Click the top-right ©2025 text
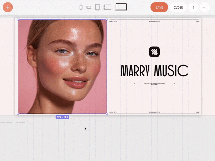The image size is (215, 161). (198, 22)
